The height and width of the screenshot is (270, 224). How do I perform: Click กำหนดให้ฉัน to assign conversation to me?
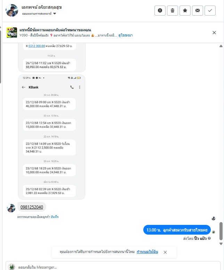(147, 252)
